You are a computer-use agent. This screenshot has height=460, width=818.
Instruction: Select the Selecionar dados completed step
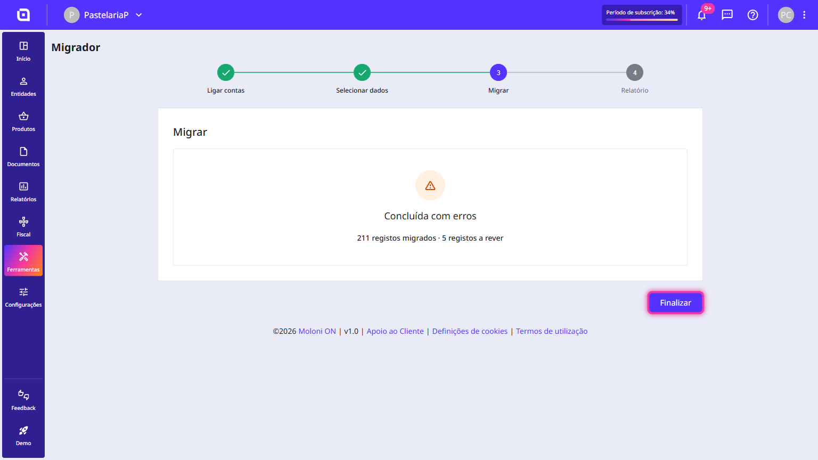[362, 72]
